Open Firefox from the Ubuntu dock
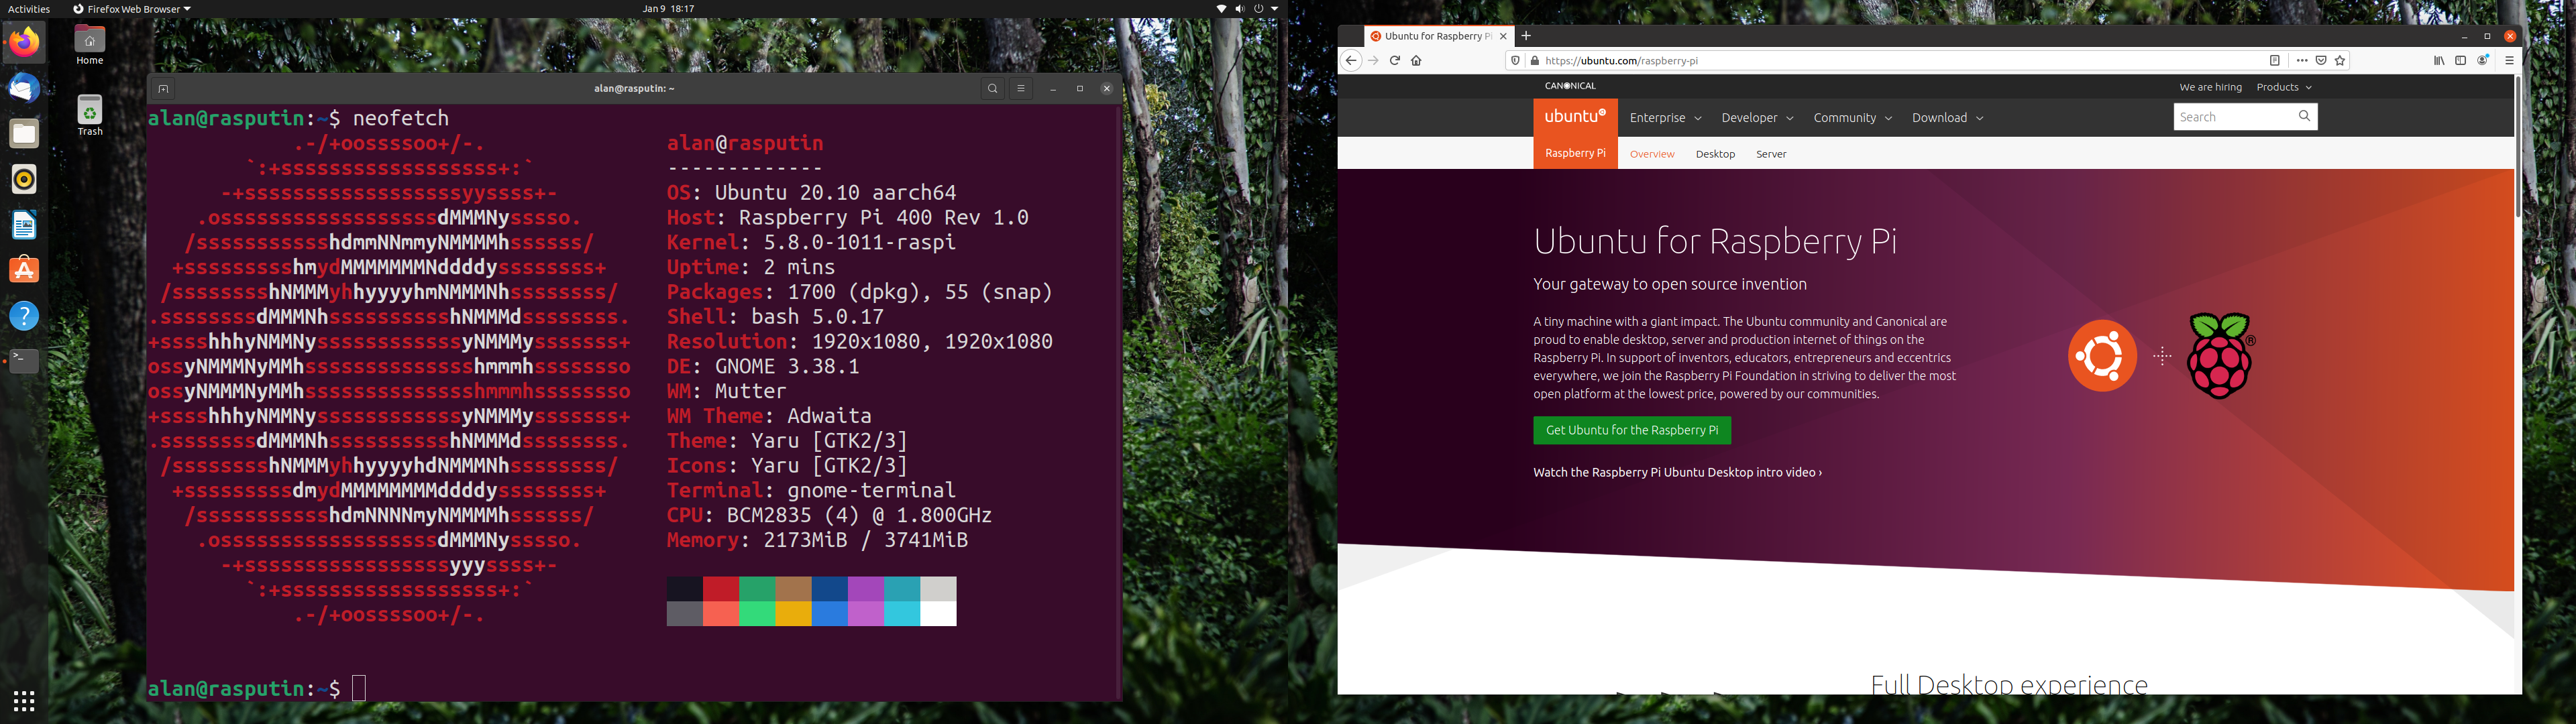 (25, 43)
